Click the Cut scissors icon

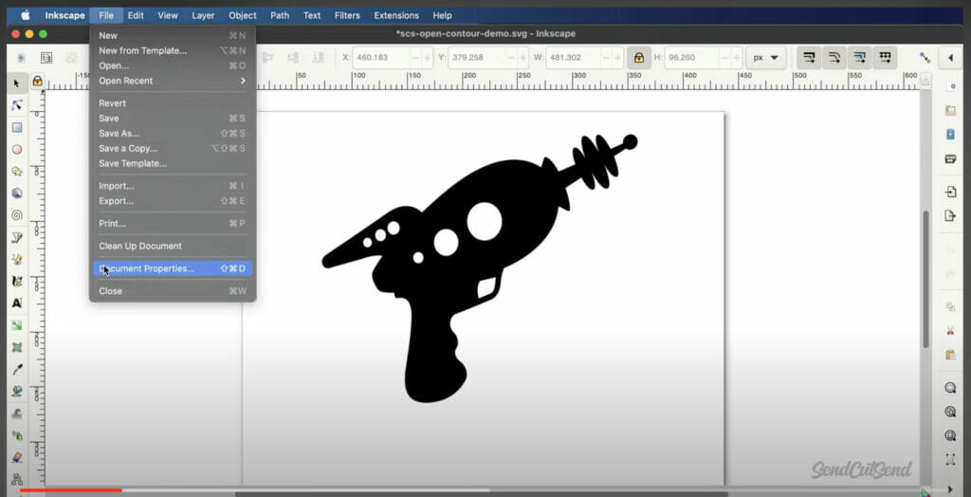[x=950, y=331]
